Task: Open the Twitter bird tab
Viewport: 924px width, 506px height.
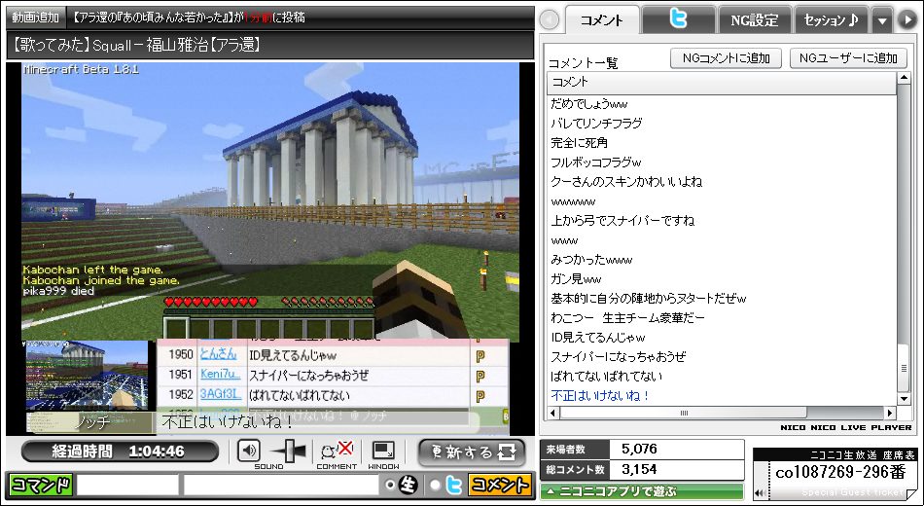Action: coord(678,20)
